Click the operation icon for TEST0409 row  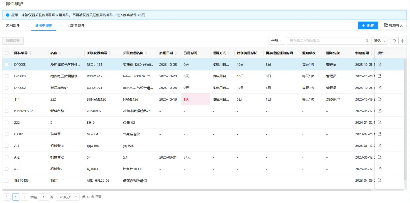(379, 180)
